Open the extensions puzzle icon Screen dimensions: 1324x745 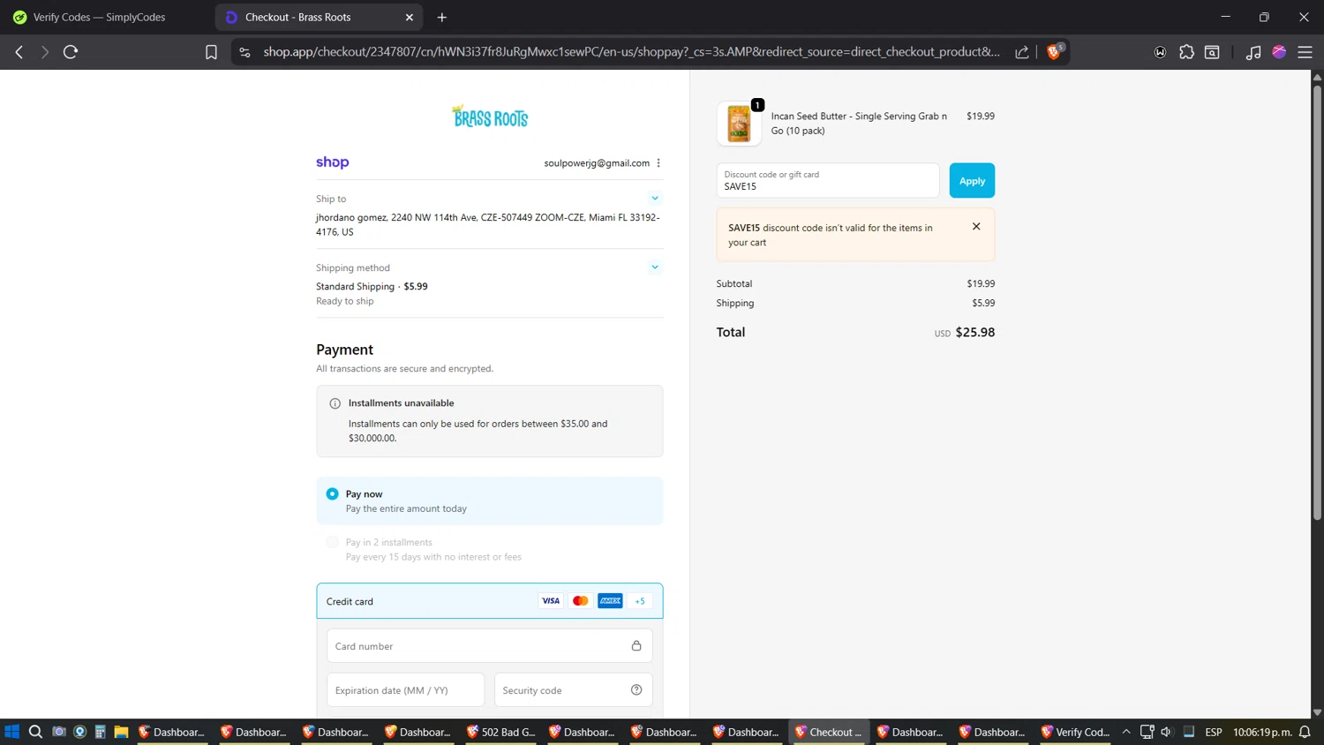click(1186, 52)
